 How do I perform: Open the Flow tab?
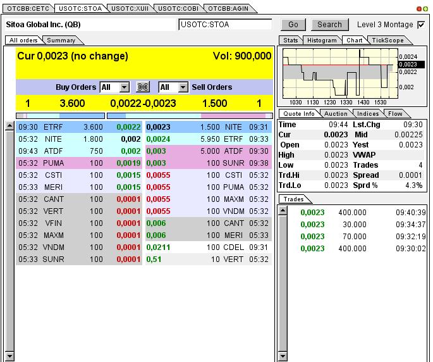(x=395, y=114)
